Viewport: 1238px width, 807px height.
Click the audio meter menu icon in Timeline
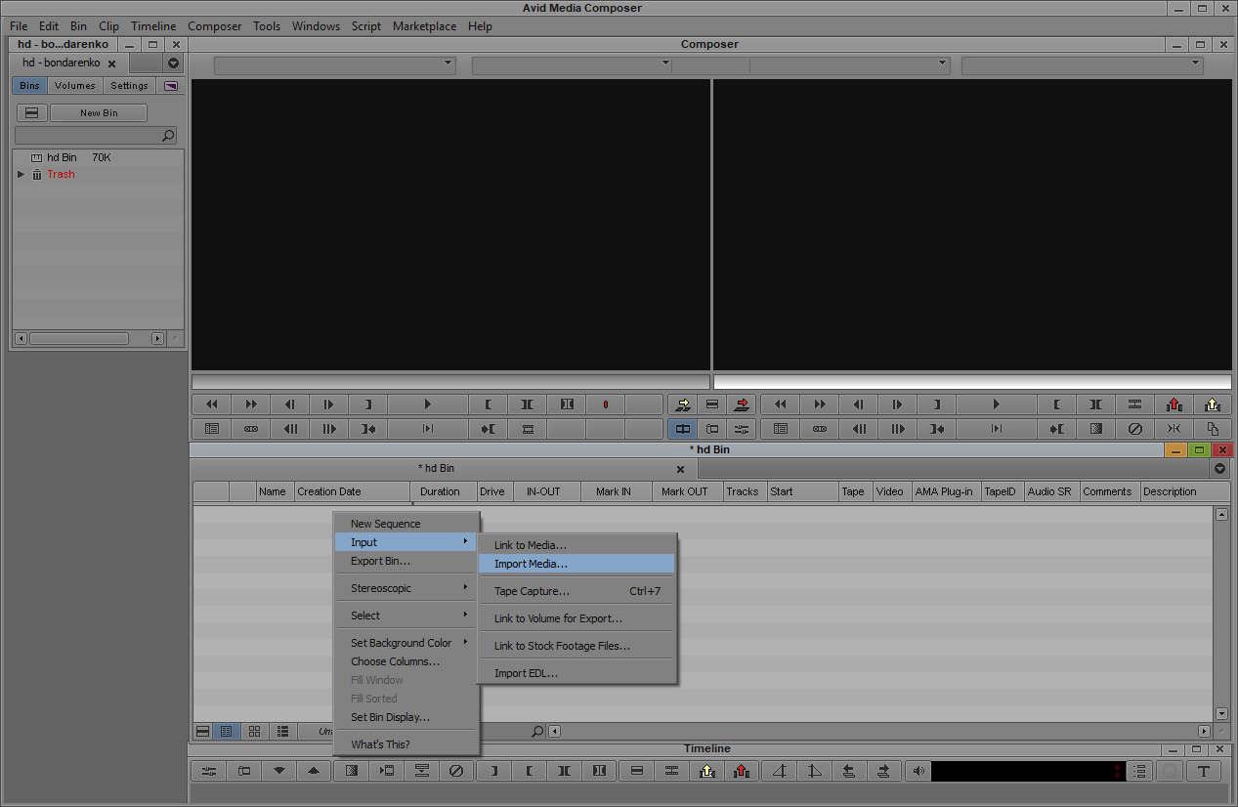1139,771
